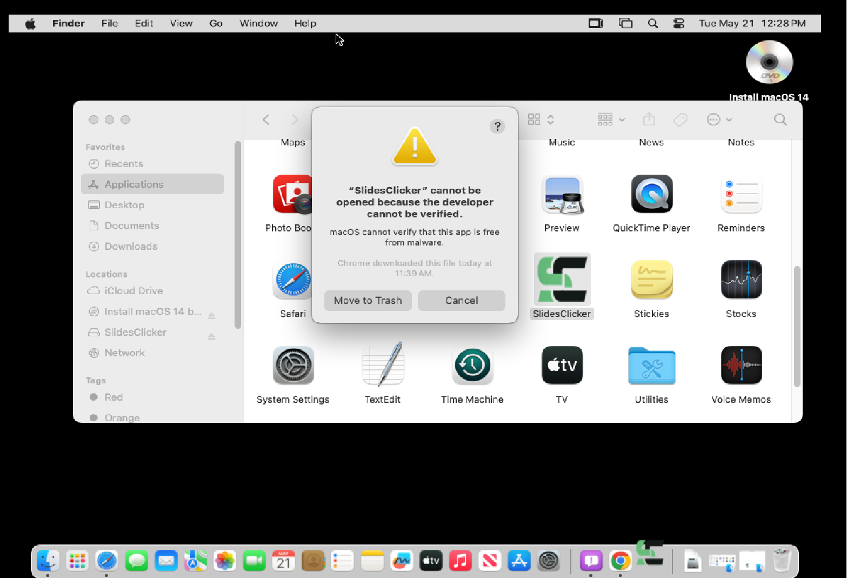Open Mail from the Dock
The width and height of the screenshot is (847, 578).
[166, 561]
